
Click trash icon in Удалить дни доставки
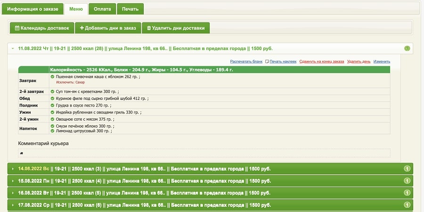(x=149, y=28)
